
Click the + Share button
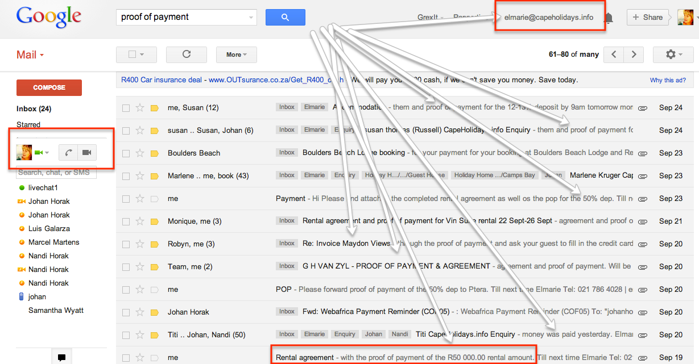tap(647, 18)
